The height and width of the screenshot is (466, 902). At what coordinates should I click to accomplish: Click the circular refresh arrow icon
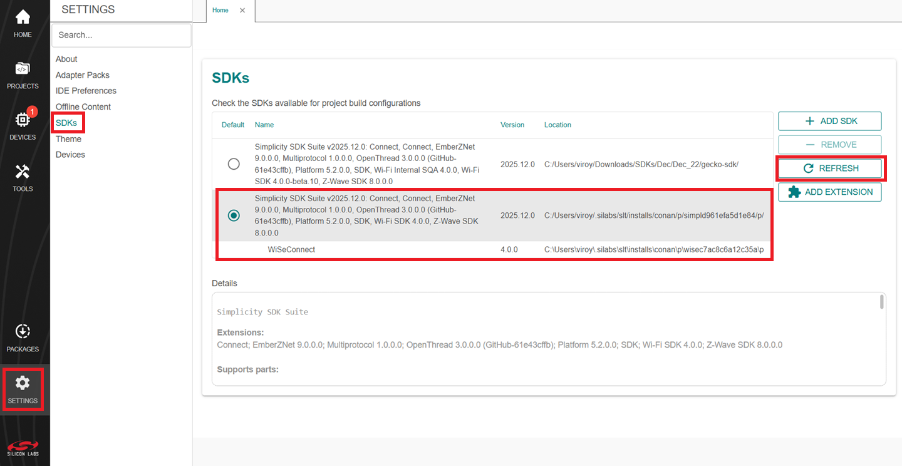[x=809, y=168]
